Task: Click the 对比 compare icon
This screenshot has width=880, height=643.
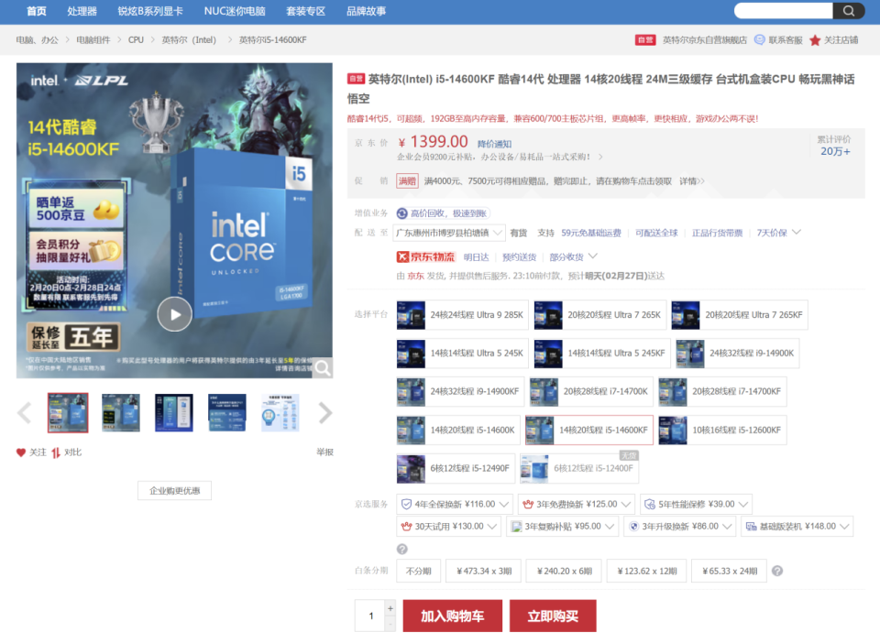Action: tap(56, 452)
